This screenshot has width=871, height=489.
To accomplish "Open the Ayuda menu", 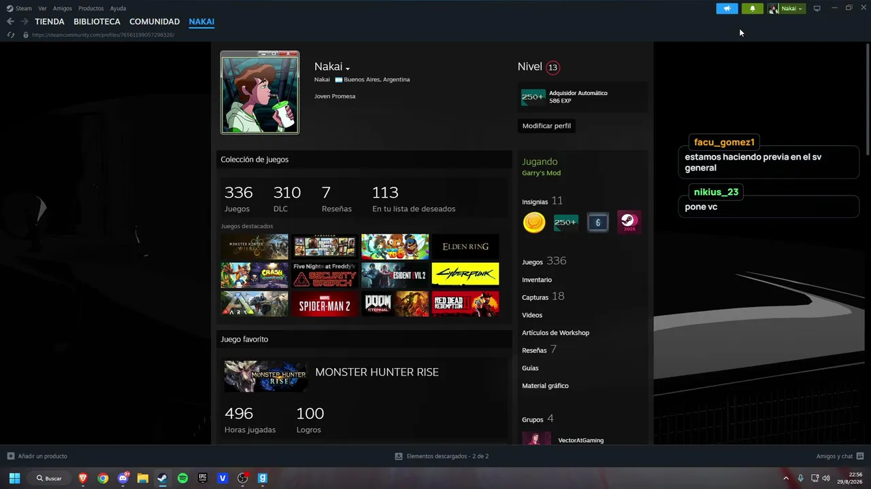I will (x=118, y=9).
